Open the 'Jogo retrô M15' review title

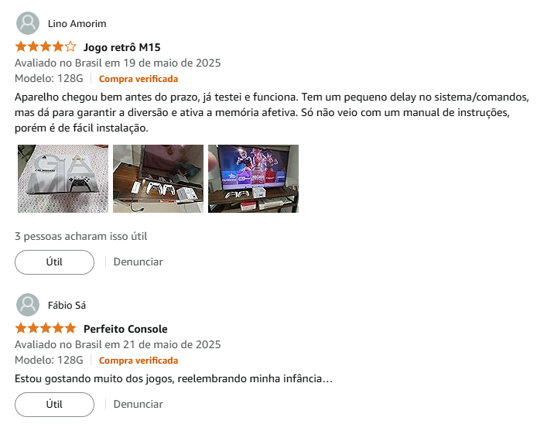122,47
